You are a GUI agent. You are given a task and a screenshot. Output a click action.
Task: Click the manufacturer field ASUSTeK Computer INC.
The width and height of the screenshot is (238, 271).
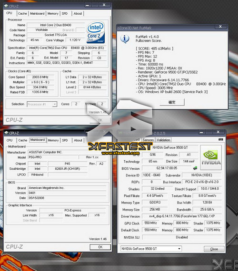(67, 152)
